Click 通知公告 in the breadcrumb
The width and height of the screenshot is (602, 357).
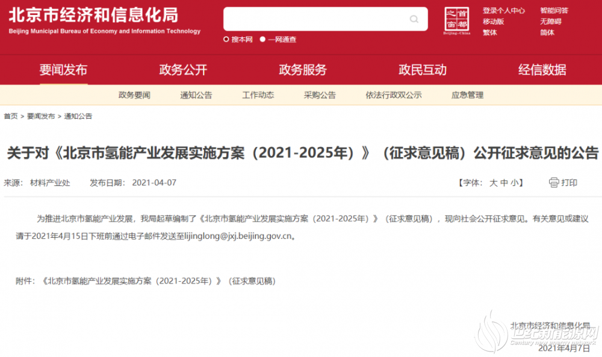78,116
